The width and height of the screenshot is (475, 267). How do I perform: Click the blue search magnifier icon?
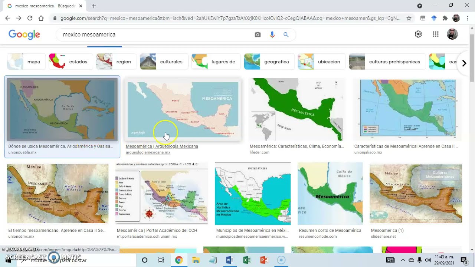point(286,34)
